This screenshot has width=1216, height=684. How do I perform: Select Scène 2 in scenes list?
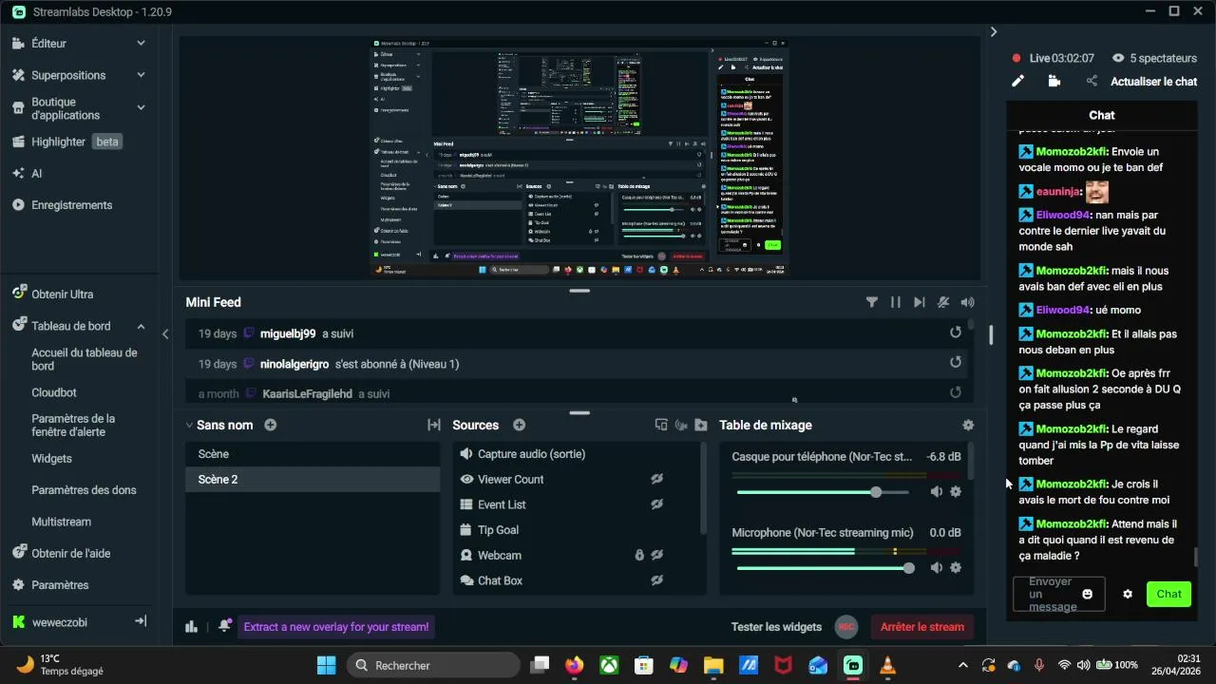pyautogui.click(x=313, y=480)
